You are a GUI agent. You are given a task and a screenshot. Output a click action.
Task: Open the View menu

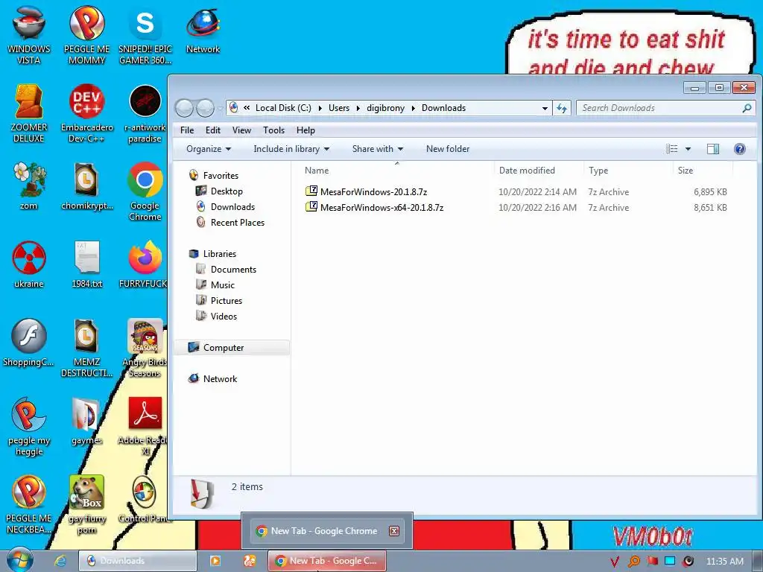[241, 130]
